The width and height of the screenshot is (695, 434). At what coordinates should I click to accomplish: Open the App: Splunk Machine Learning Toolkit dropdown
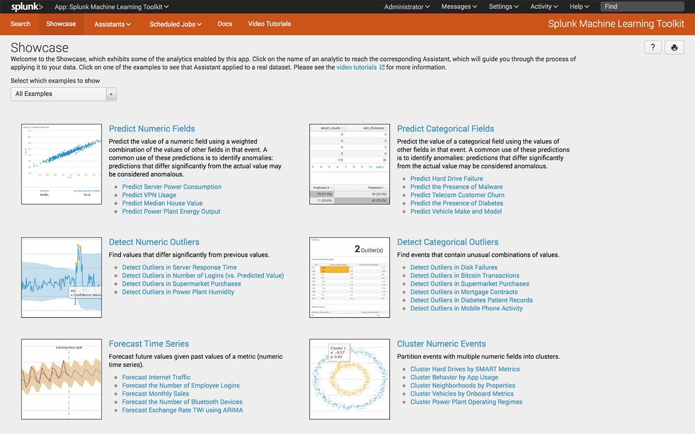(112, 7)
